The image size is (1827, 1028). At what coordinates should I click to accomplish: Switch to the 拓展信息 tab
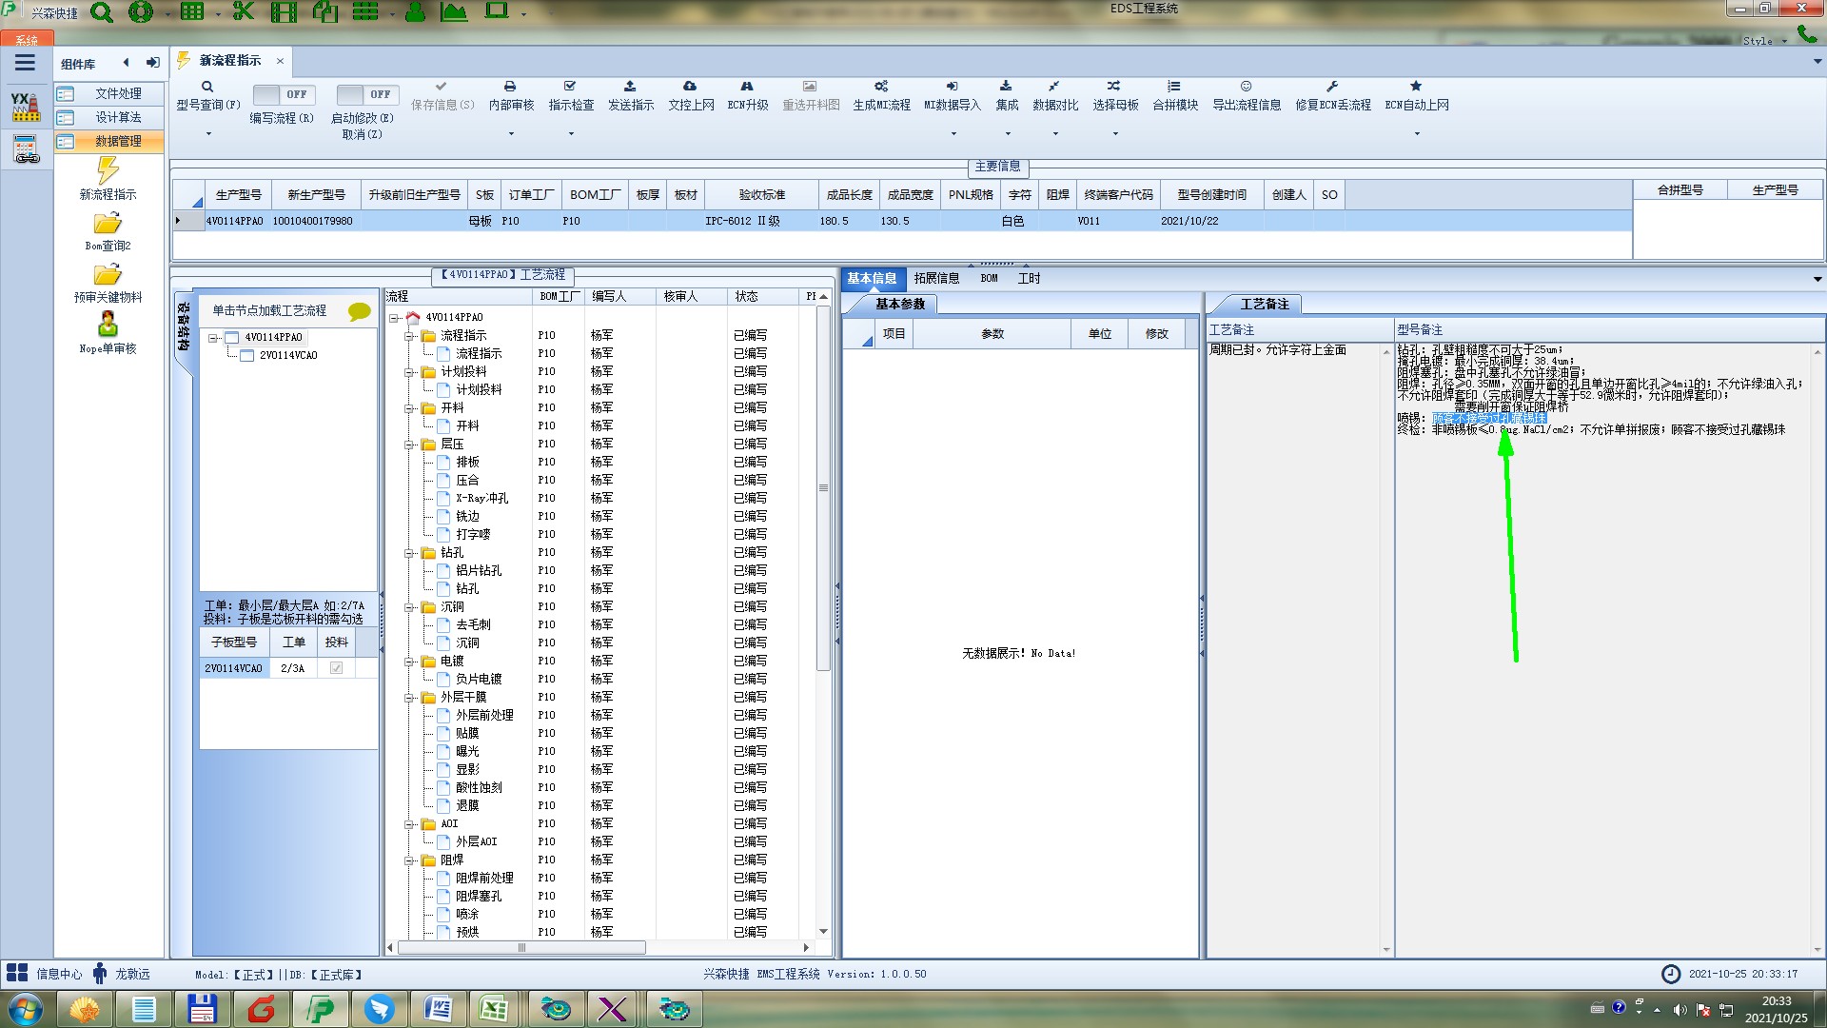936,278
